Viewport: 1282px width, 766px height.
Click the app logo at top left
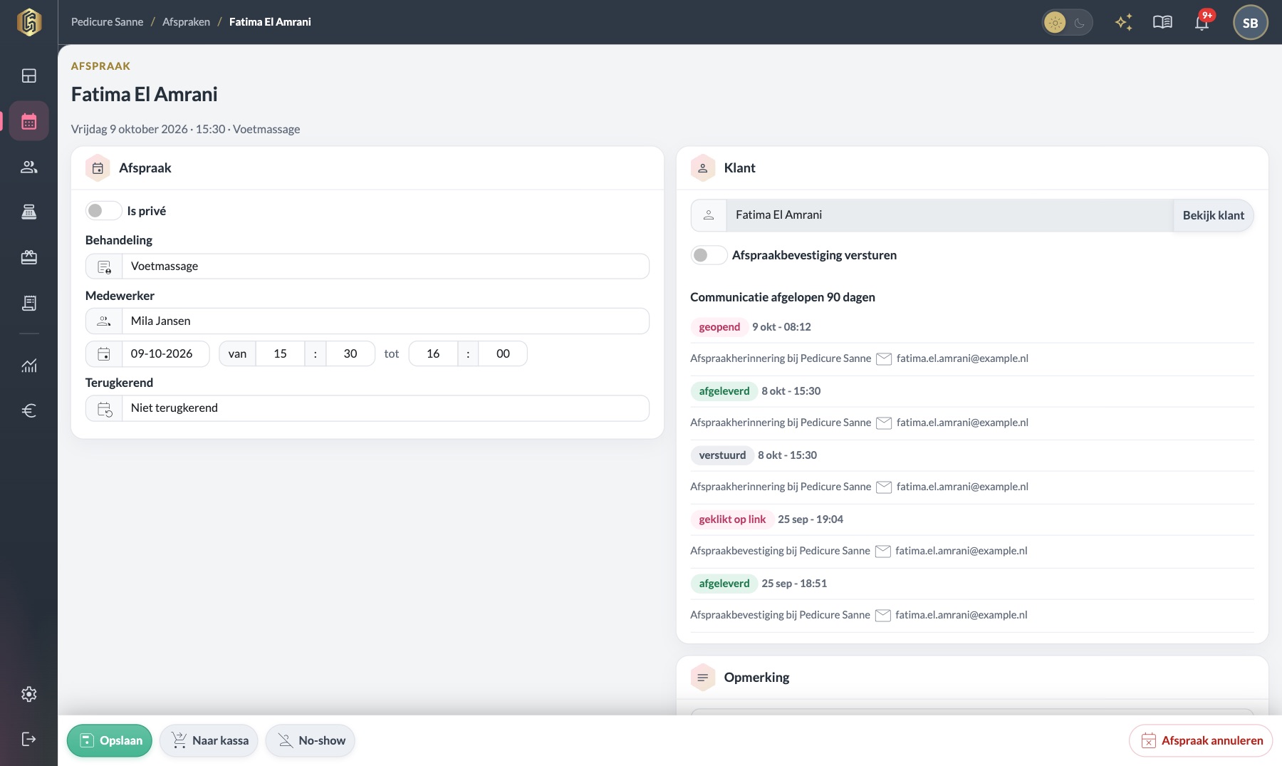[x=29, y=22]
